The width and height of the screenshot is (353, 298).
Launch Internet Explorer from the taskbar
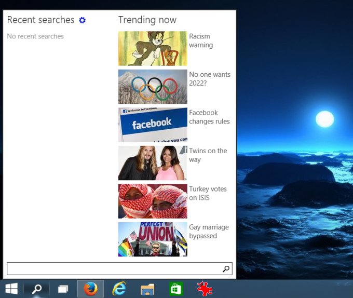point(119,289)
